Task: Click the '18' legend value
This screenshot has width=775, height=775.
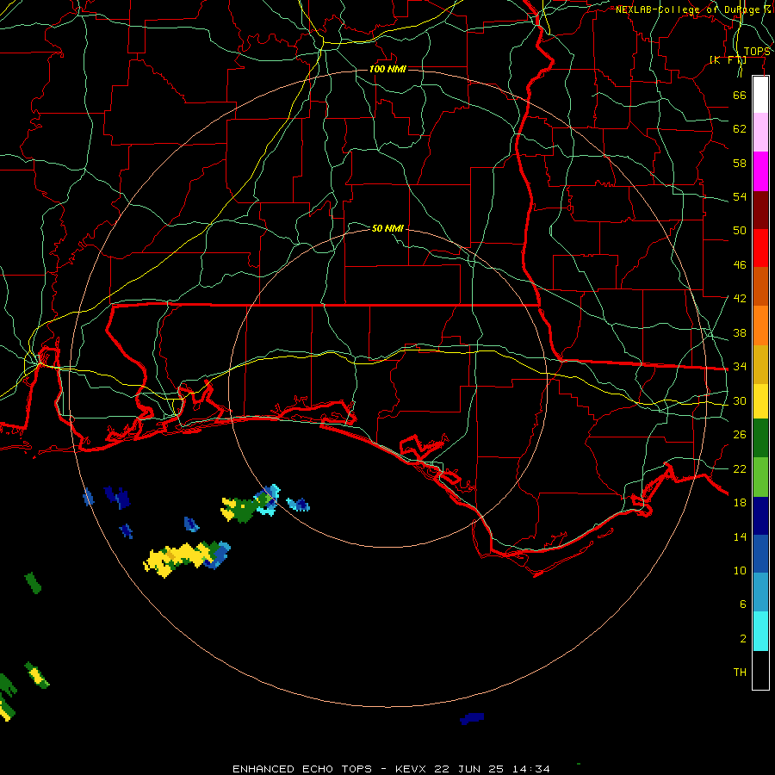Action: [740, 503]
